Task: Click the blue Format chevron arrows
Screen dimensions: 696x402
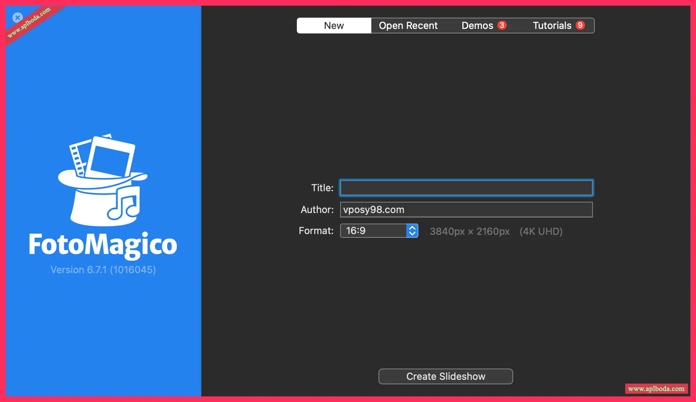Action: (x=412, y=231)
